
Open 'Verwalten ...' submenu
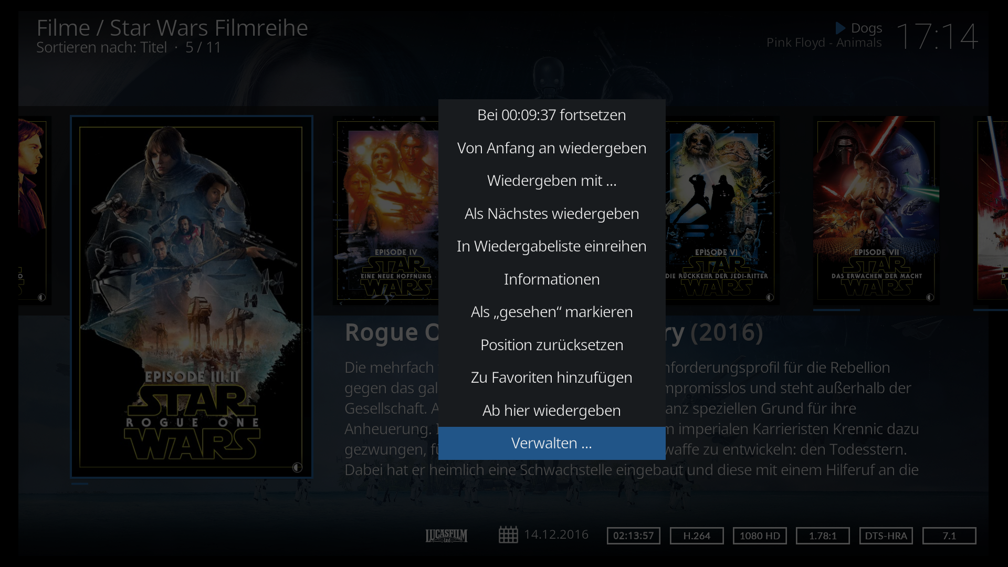click(x=552, y=443)
